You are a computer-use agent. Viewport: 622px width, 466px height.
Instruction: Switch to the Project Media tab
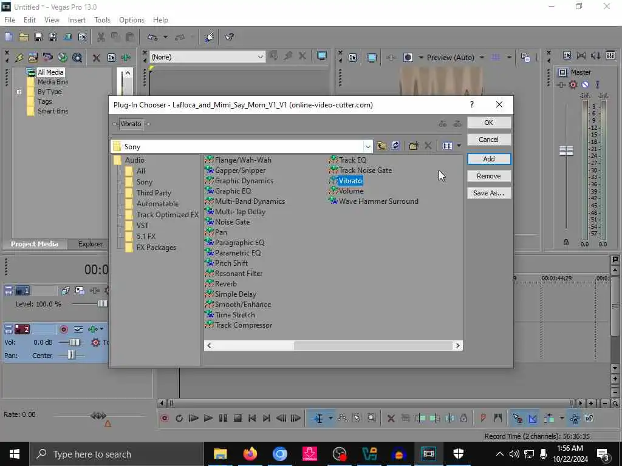(35, 244)
